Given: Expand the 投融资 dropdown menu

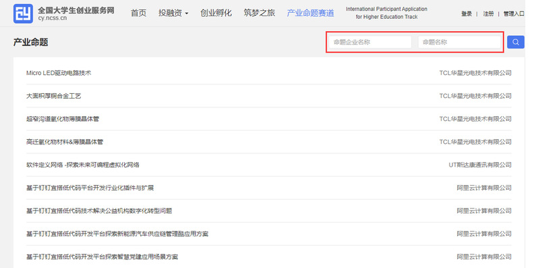Looking at the screenshot, I should click(173, 14).
